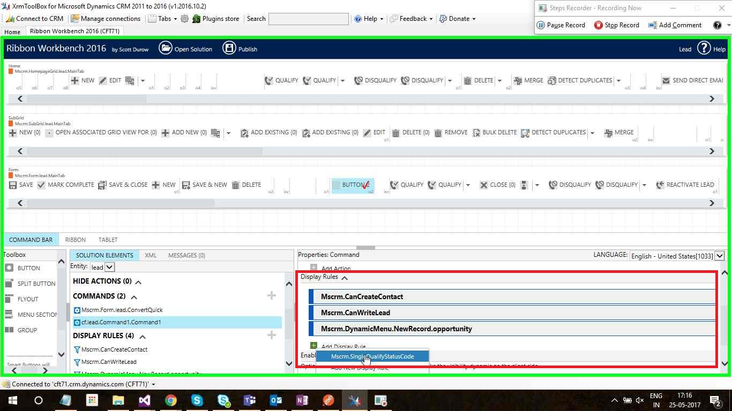Collapse the DISPLAY RULES (4) section
This screenshot has width=732, height=411.
point(143,337)
